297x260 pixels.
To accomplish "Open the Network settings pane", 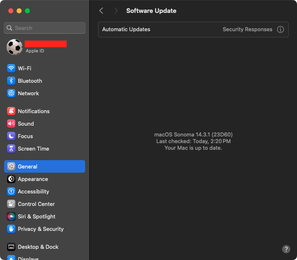I will (x=44, y=93).
